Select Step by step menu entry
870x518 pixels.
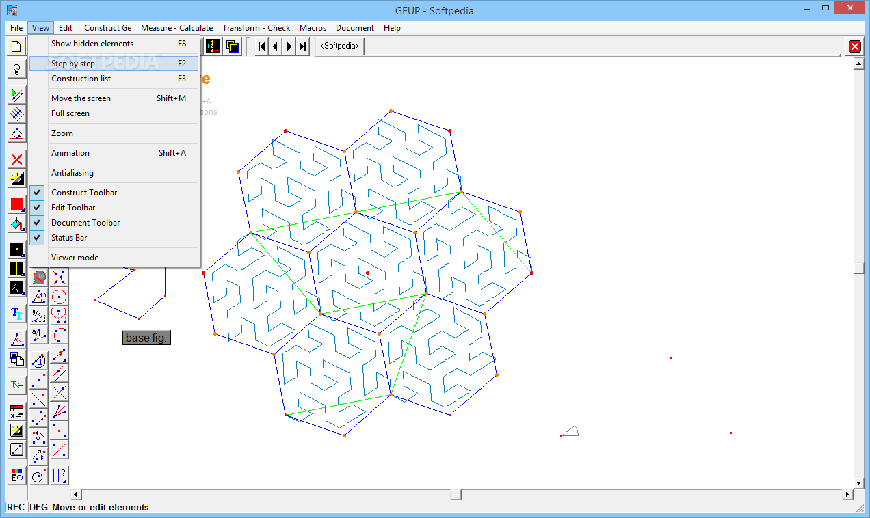114,64
